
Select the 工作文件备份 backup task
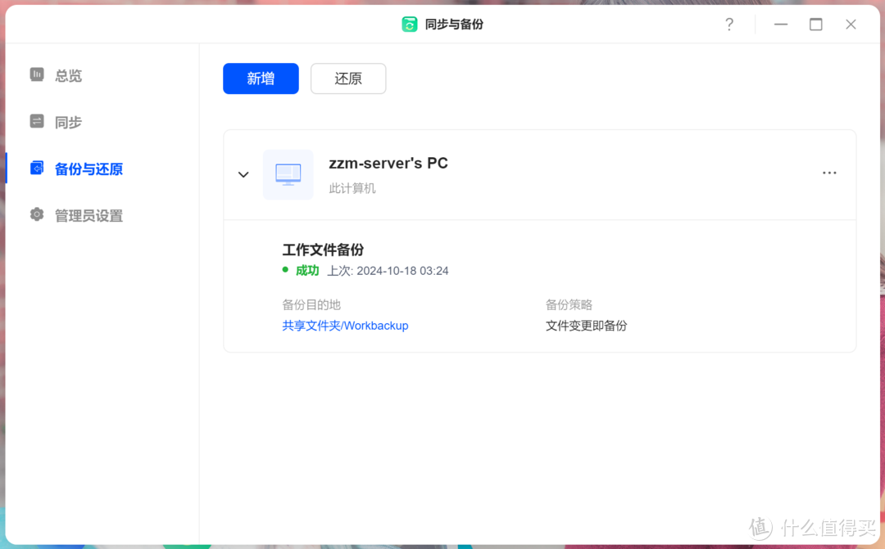[x=322, y=250]
